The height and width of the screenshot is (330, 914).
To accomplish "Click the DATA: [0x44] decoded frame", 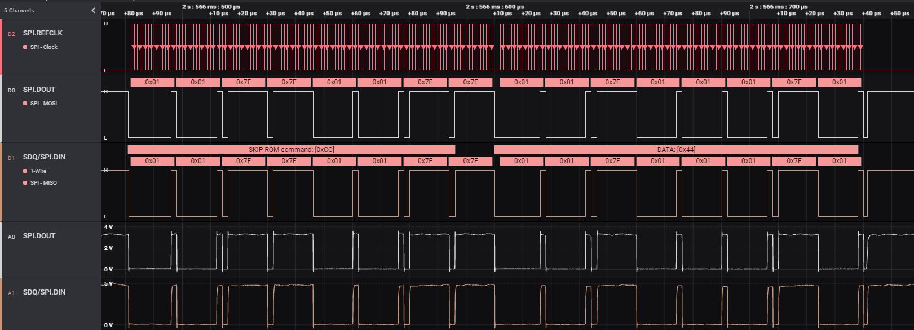I will tap(675, 150).
